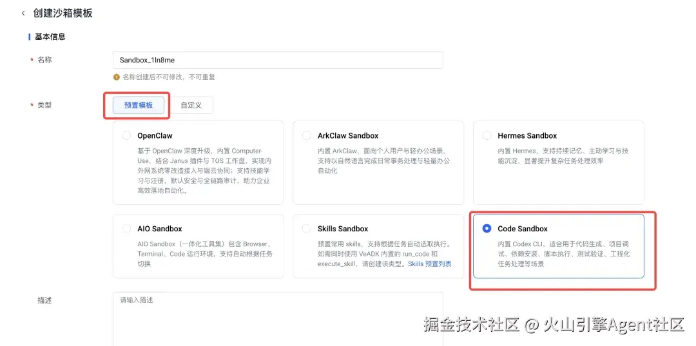Click the 基本信息 section heading
696x346 pixels.
click(50, 37)
